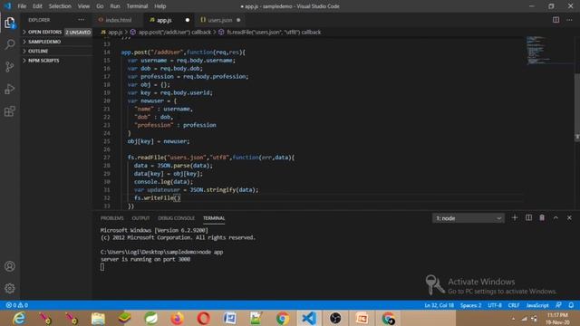This screenshot has width=580, height=326.
Task: Open the Terminal menu
Action: pos(137,6)
